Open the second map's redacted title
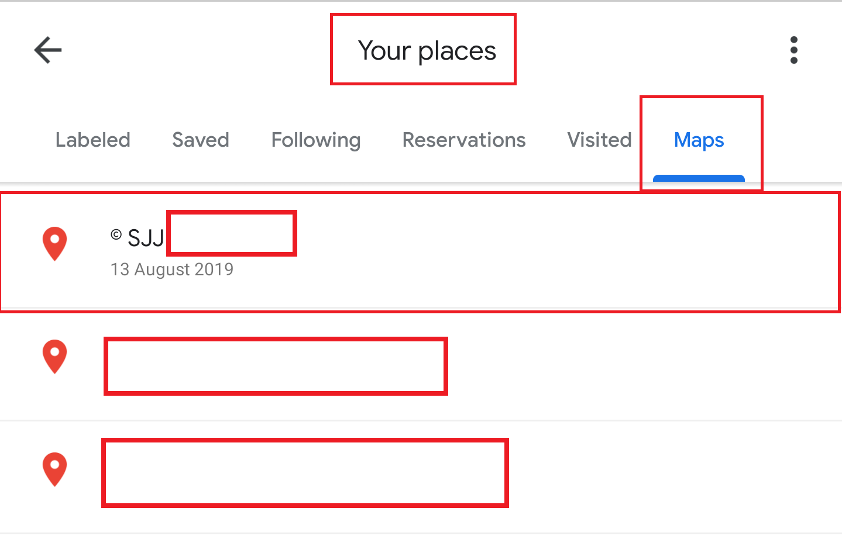 [276, 366]
